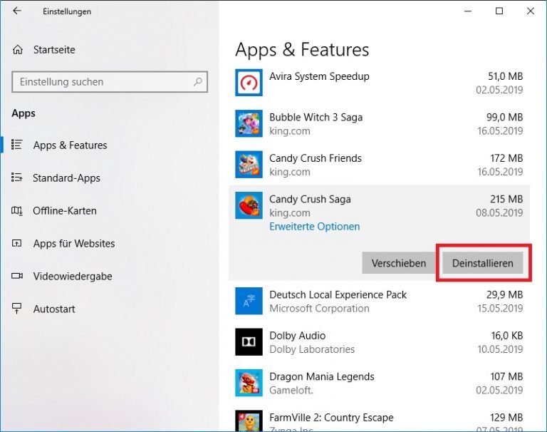Click Deinstallieren for Candy Crush Saga
547x432 pixels.
click(483, 263)
